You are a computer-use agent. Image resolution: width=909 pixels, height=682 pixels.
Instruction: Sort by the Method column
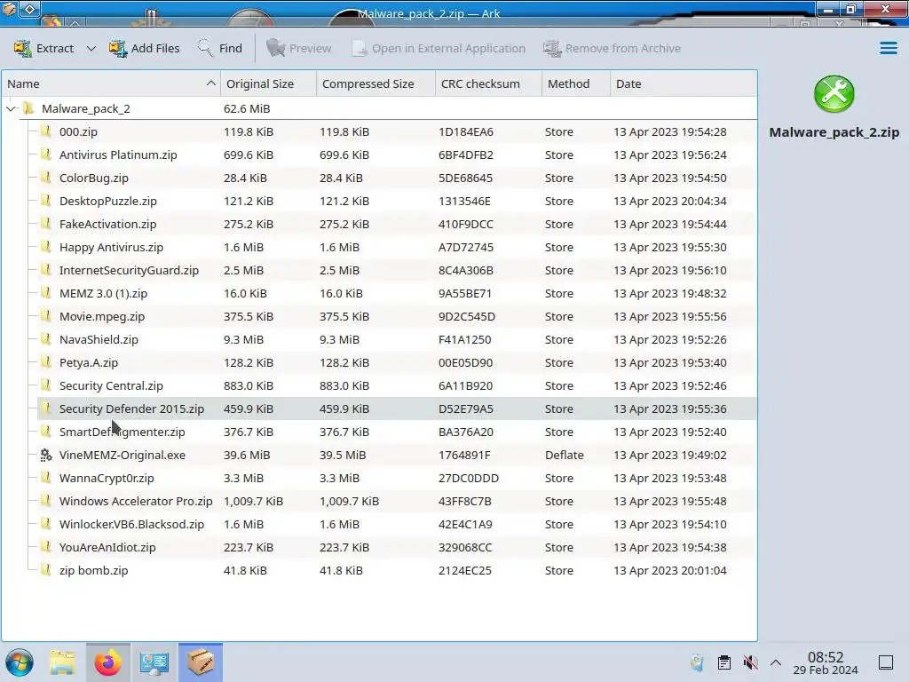click(x=576, y=83)
